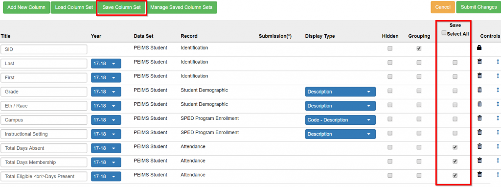Open the Year dropdown for Last row
The image size is (501, 187).
(x=106, y=64)
